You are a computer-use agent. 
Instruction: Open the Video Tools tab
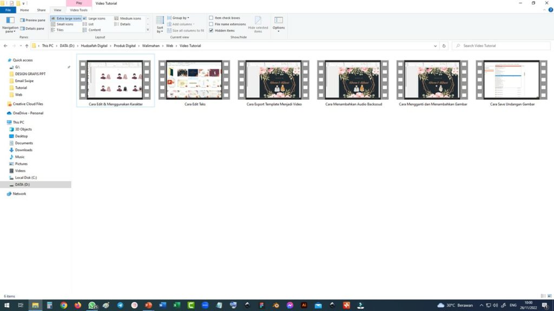tap(79, 10)
